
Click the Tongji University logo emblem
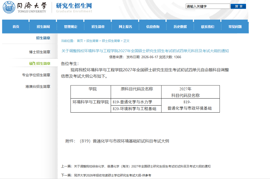(9, 7)
